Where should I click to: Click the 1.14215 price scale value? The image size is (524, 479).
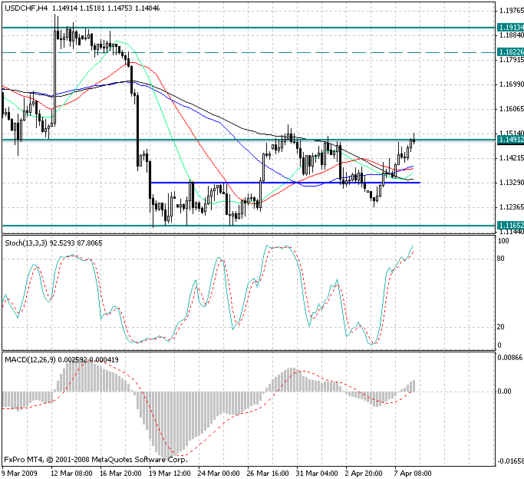point(511,158)
